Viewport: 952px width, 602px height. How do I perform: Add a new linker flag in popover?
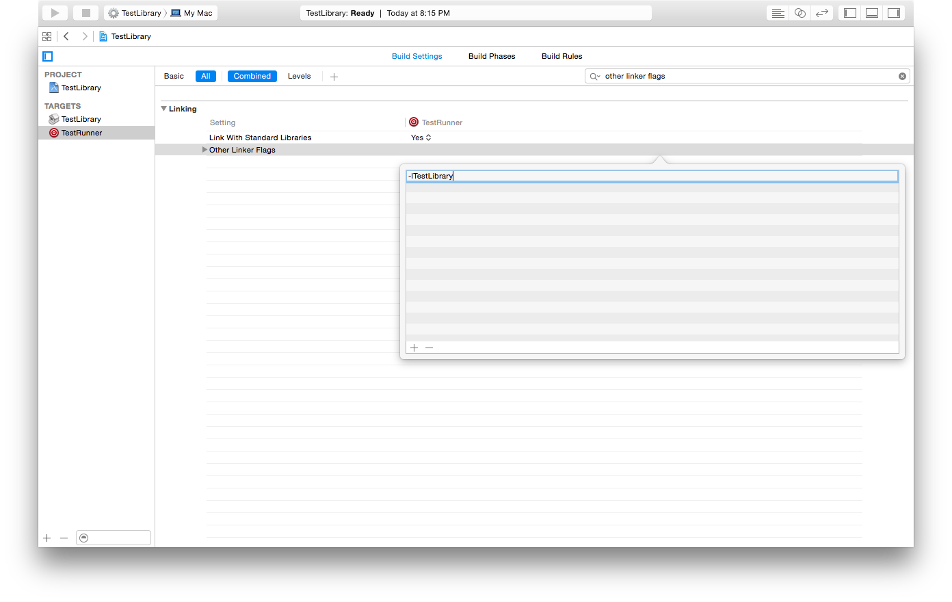point(414,348)
